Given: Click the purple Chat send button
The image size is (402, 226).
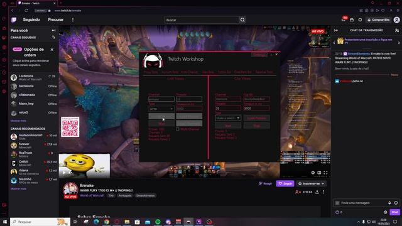Looking at the screenshot, I should tap(394, 212).
